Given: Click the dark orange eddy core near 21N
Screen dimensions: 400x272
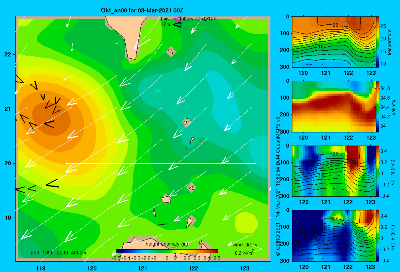Looking at the screenshot, I should [51, 119].
